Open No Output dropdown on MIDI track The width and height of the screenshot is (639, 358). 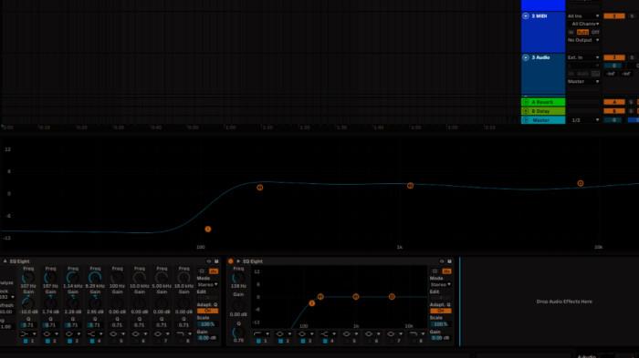pos(583,40)
